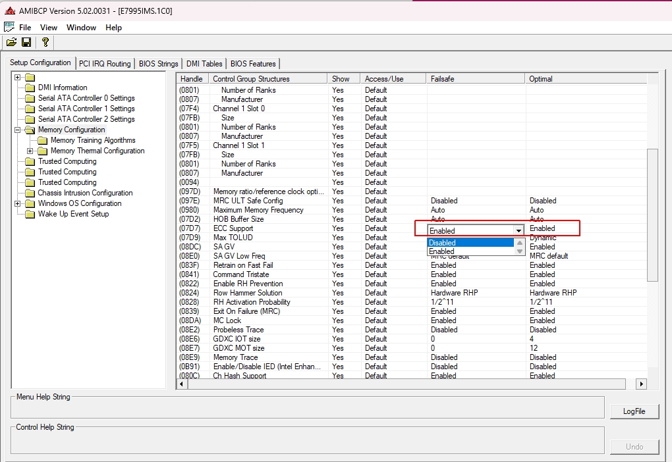Image resolution: width=672 pixels, height=462 pixels.
Task: Click the vertical scrollbar thumb of table
Action: pyautogui.click(x=652, y=215)
